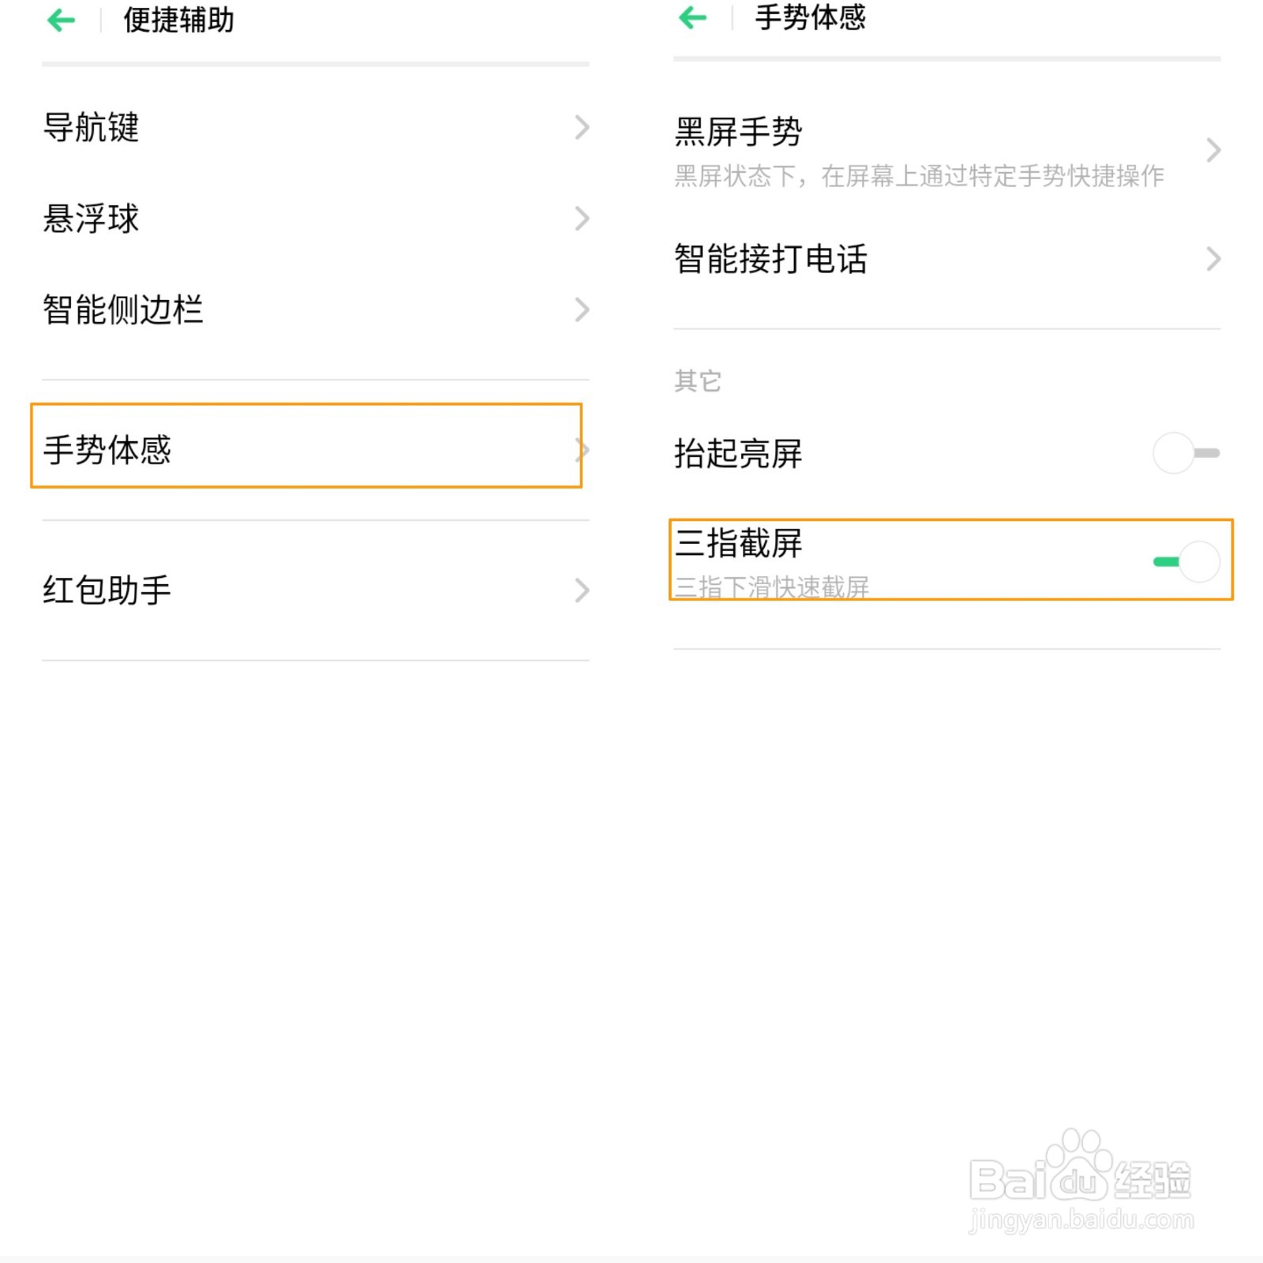Toggle the 抬起亮屏 switch on
The image size is (1263, 1263).
point(1186,453)
